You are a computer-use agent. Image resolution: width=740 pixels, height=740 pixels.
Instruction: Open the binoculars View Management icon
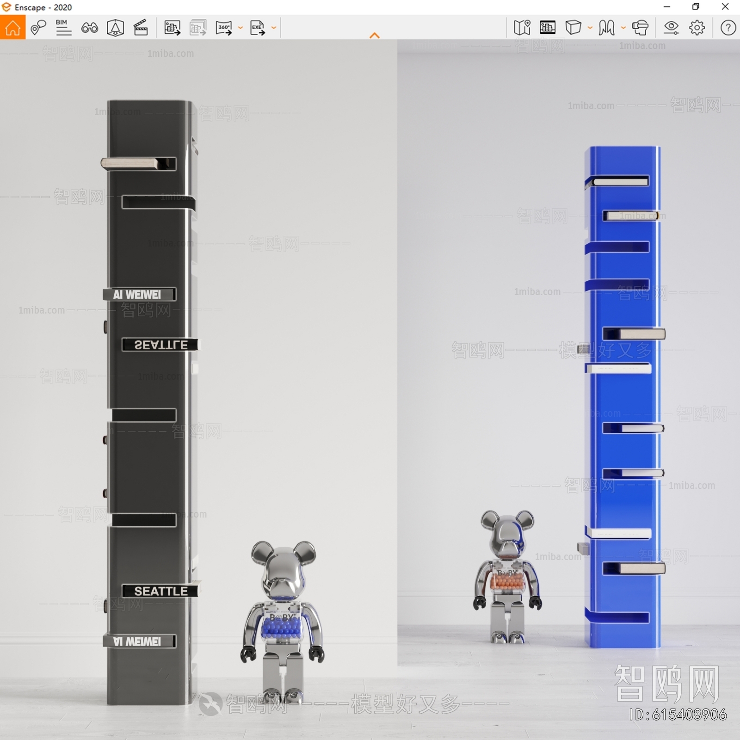[89, 28]
